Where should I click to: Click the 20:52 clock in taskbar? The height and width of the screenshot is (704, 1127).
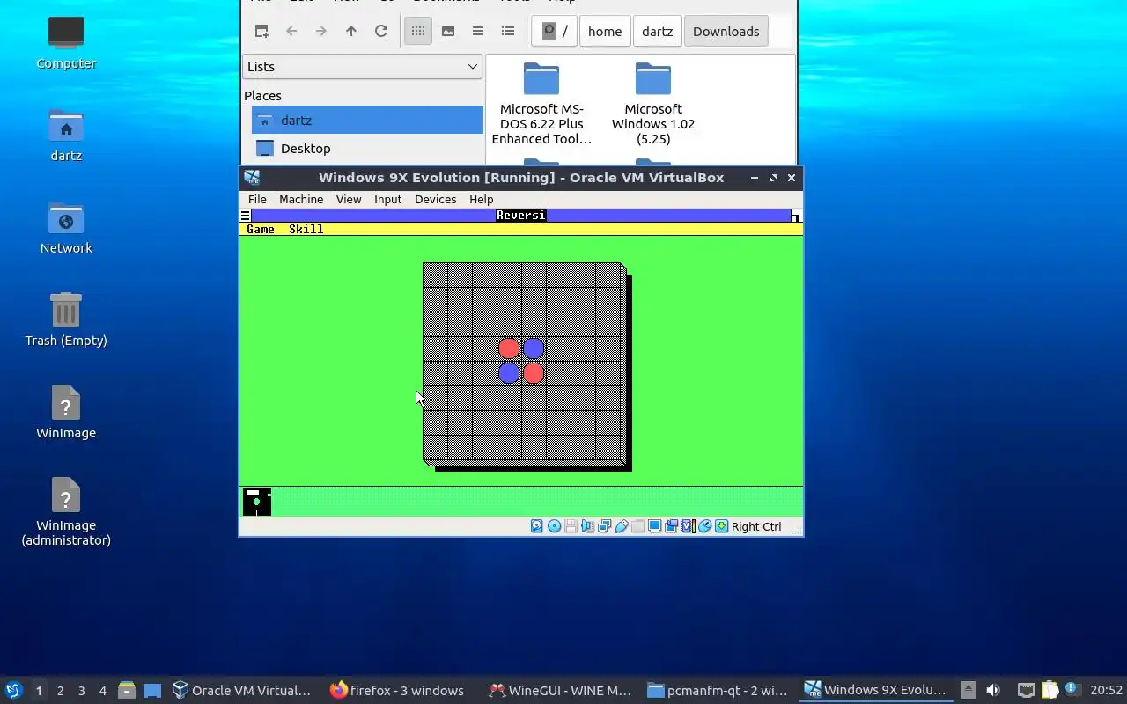(x=1106, y=691)
